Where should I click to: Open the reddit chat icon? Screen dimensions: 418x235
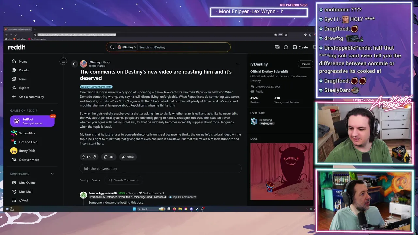coord(286,47)
